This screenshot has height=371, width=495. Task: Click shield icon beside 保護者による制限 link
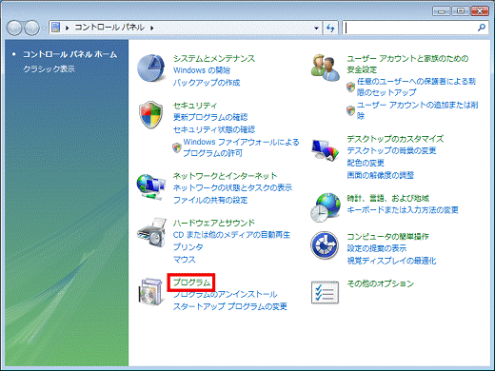pos(350,87)
